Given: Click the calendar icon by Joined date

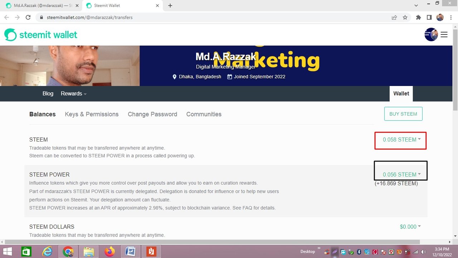Looking at the screenshot, I should click(230, 77).
